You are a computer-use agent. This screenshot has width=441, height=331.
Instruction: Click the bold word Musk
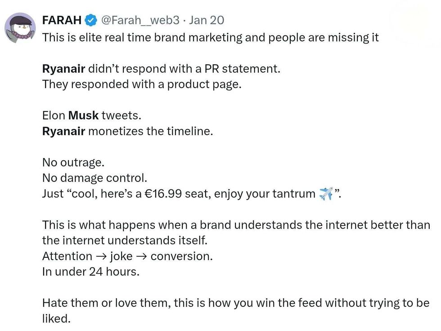tap(83, 115)
